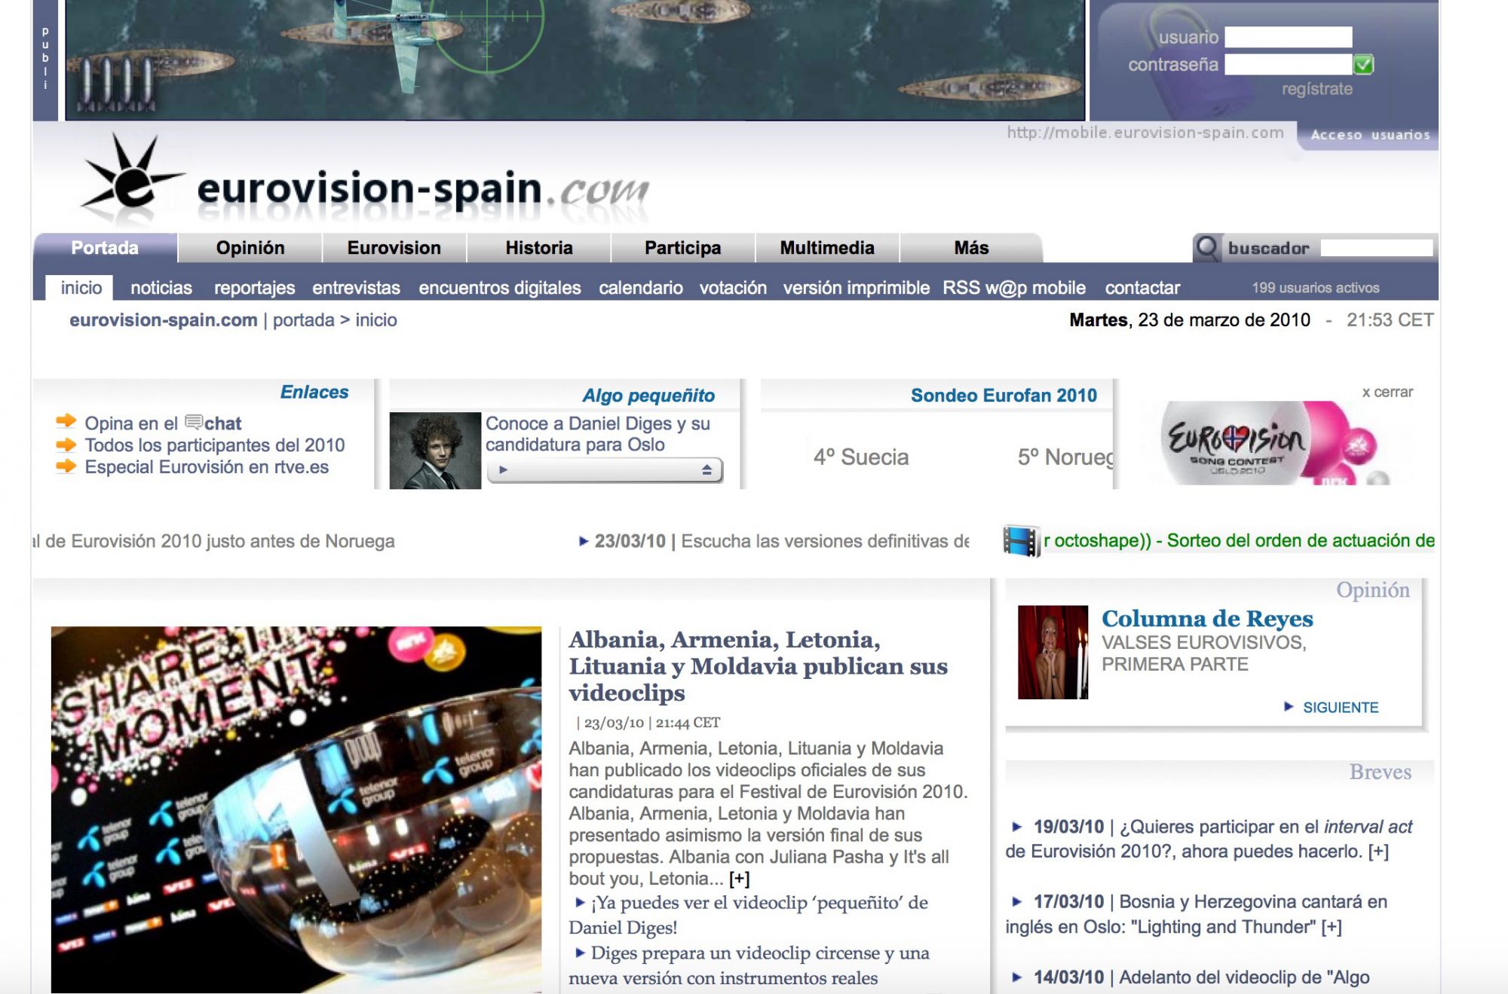Click the 'Sondeo Eurofan 2010' heading
The height and width of the screenshot is (994, 1508).
[x=1004, y=396]
